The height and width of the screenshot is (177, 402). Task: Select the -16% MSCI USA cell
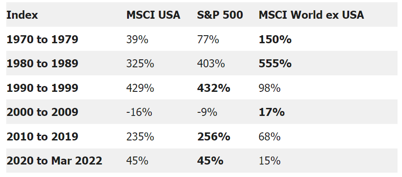tap(139, 112)
